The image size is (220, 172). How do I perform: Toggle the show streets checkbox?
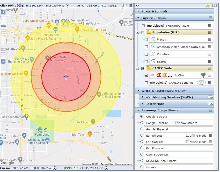point(177,123)
